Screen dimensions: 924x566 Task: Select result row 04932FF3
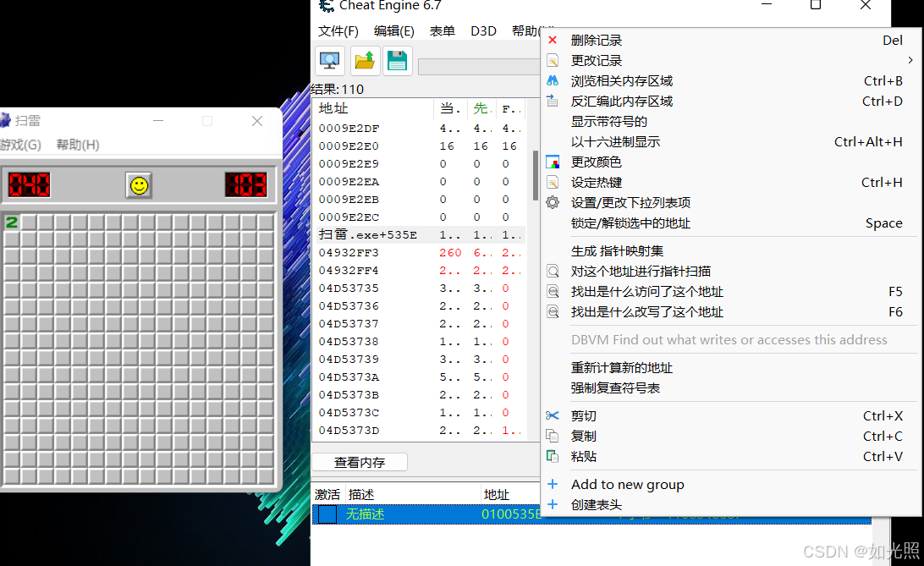(x=421, y=252)
